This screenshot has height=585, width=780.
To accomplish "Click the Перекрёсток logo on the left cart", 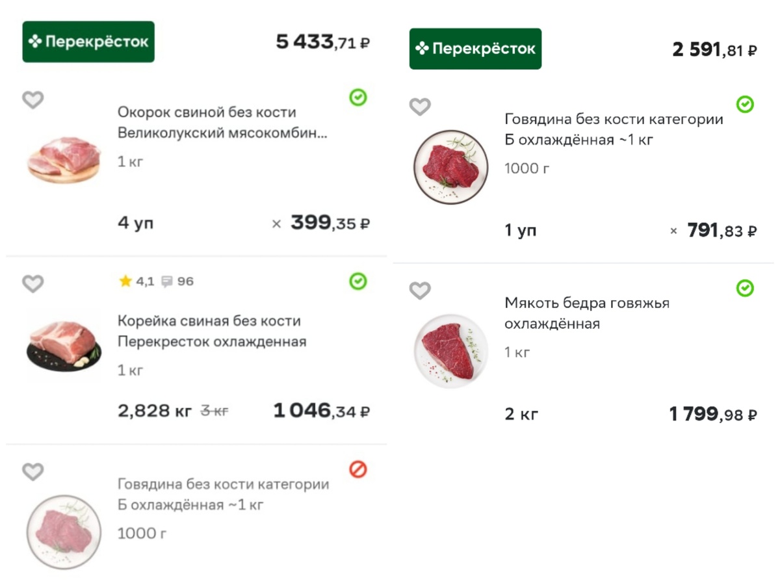I will [88, 42].
